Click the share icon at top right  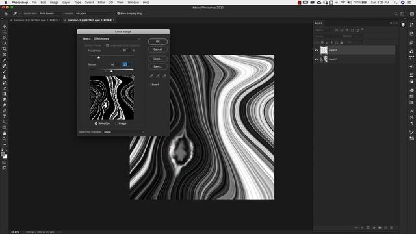tap(412, 14)
